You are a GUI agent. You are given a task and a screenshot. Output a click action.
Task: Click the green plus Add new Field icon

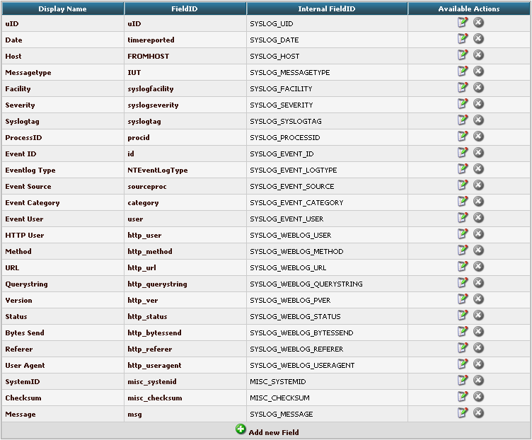241,430
